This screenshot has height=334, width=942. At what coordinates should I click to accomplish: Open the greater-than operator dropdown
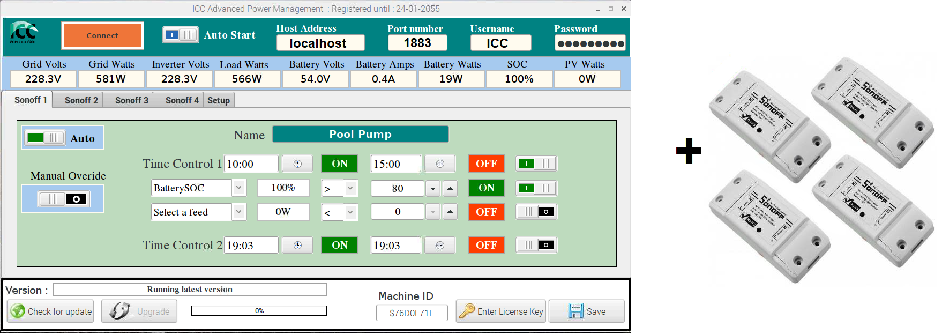pyautogui.click(x=350, y=188)
